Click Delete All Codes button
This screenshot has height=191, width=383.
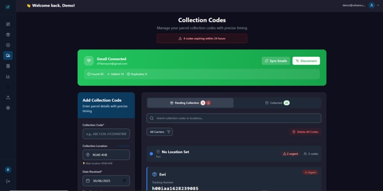305,132
